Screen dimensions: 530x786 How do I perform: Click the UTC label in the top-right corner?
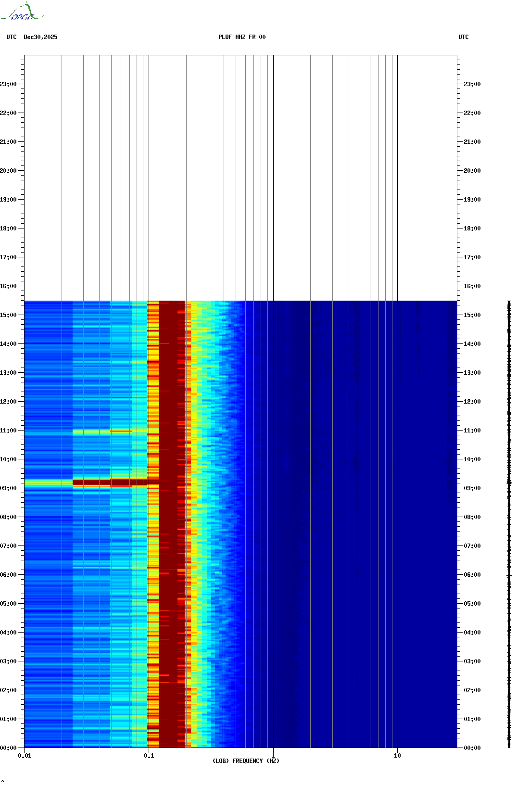(464, 37)
